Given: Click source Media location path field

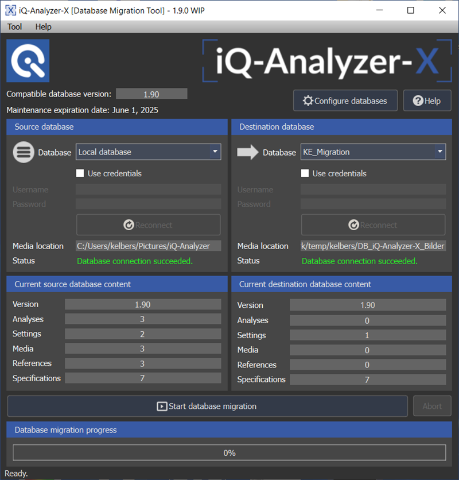Looking at the screenshot, I should pos(149,246).
